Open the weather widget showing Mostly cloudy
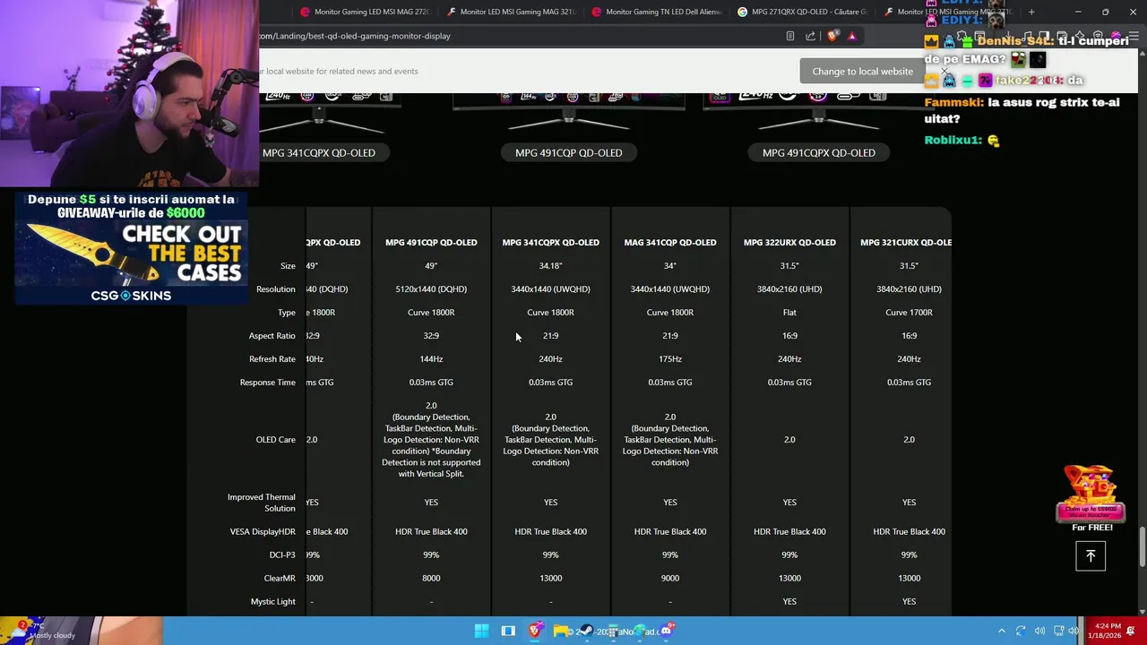The image size is (1147, 645). coord(45,631)
